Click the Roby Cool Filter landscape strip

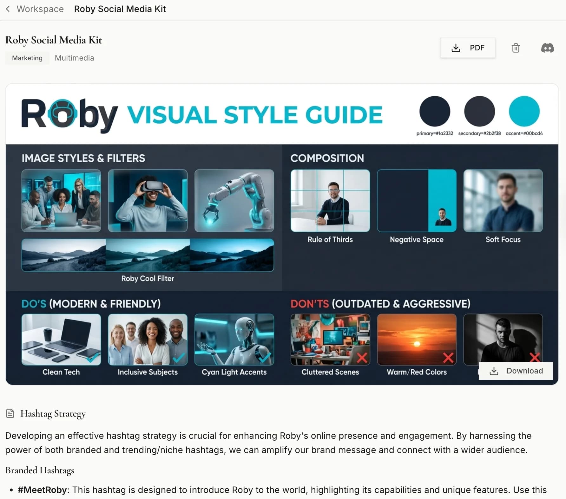click(x=148, y=255)
